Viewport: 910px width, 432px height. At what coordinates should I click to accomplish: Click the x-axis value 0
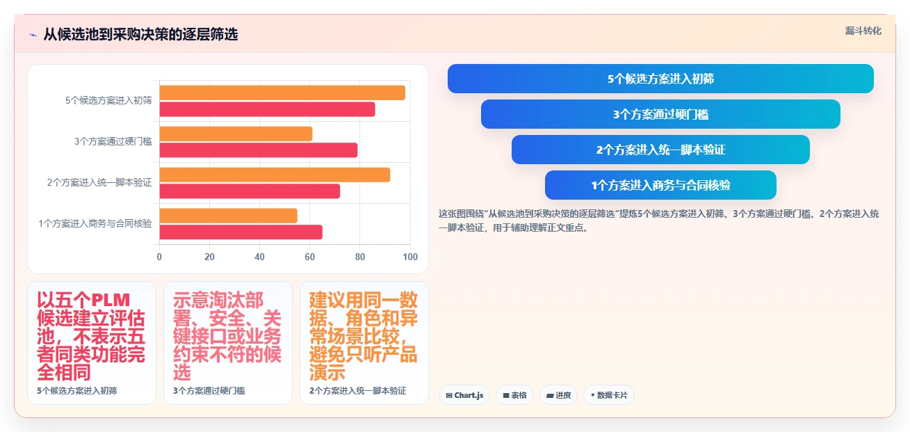point(159,257)
